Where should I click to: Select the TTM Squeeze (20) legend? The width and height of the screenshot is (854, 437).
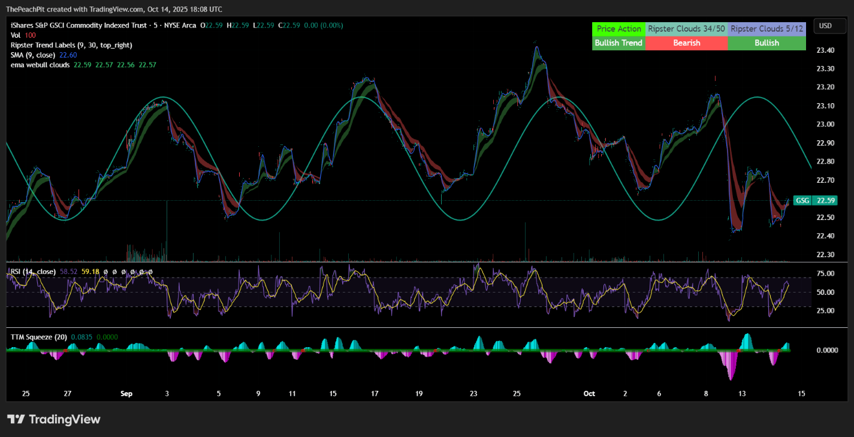(38, 337)
